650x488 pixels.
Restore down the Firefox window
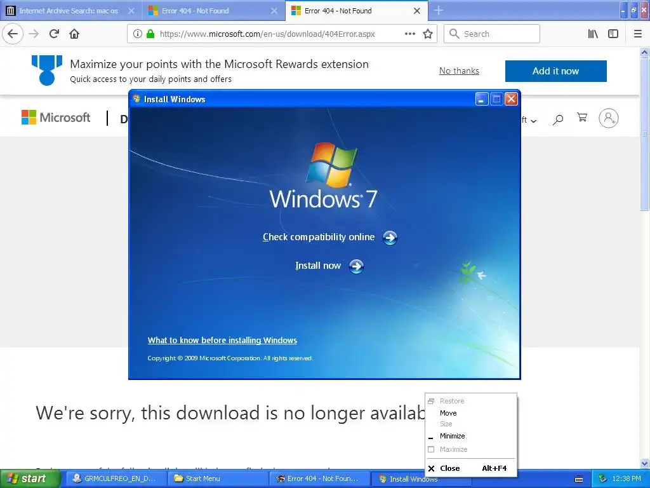pos(634,10)
